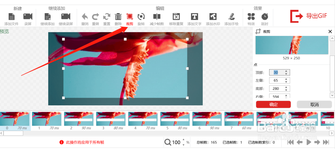This screenshot has width=335, height=149.
Task: Undo with the 撤消 arrow
Action: pyautogui.click(x=85, y=16)
